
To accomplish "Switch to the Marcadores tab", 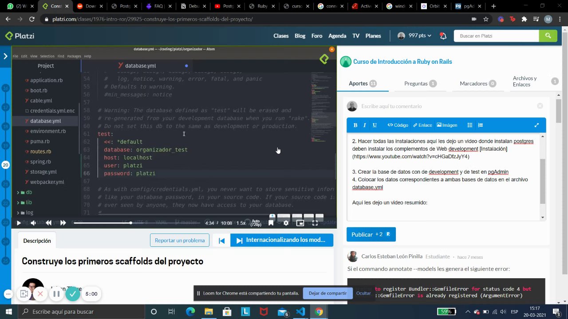I will point(477,83).
